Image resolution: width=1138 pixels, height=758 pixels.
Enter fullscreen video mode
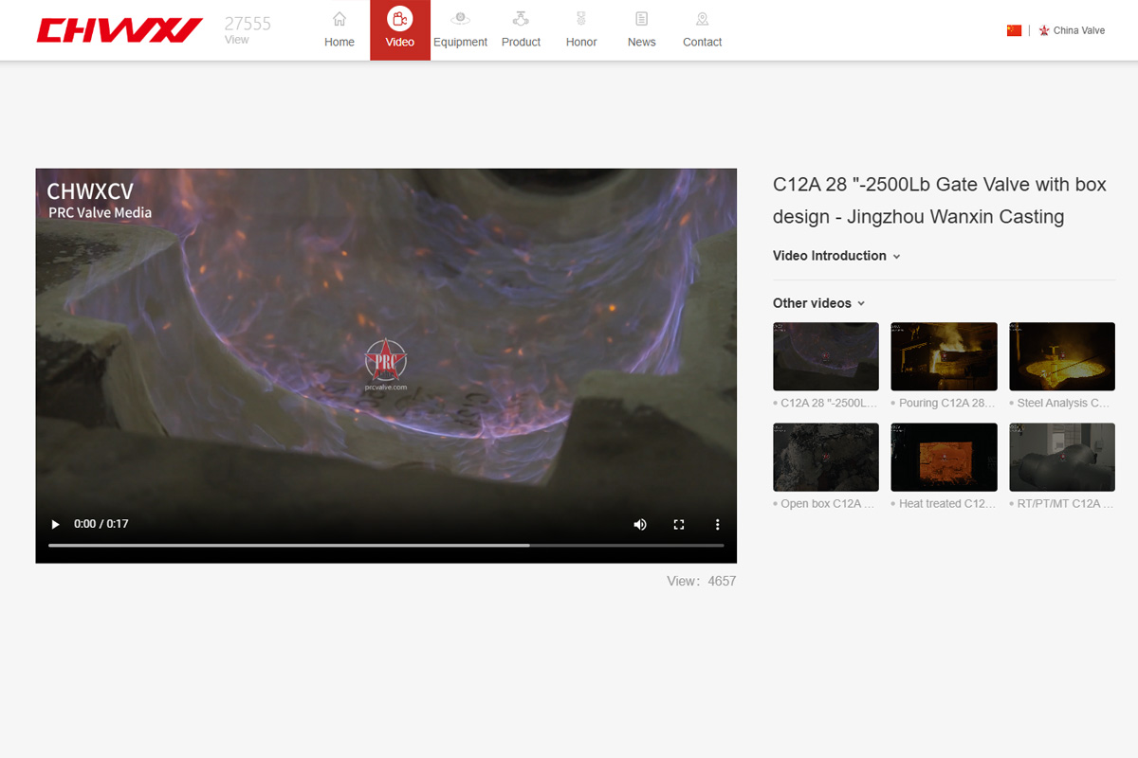point(679,524)
